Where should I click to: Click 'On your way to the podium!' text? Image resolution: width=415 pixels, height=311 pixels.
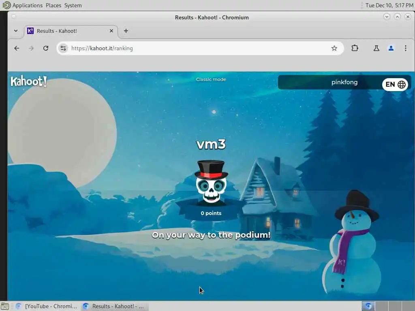(x=211, y=235)
